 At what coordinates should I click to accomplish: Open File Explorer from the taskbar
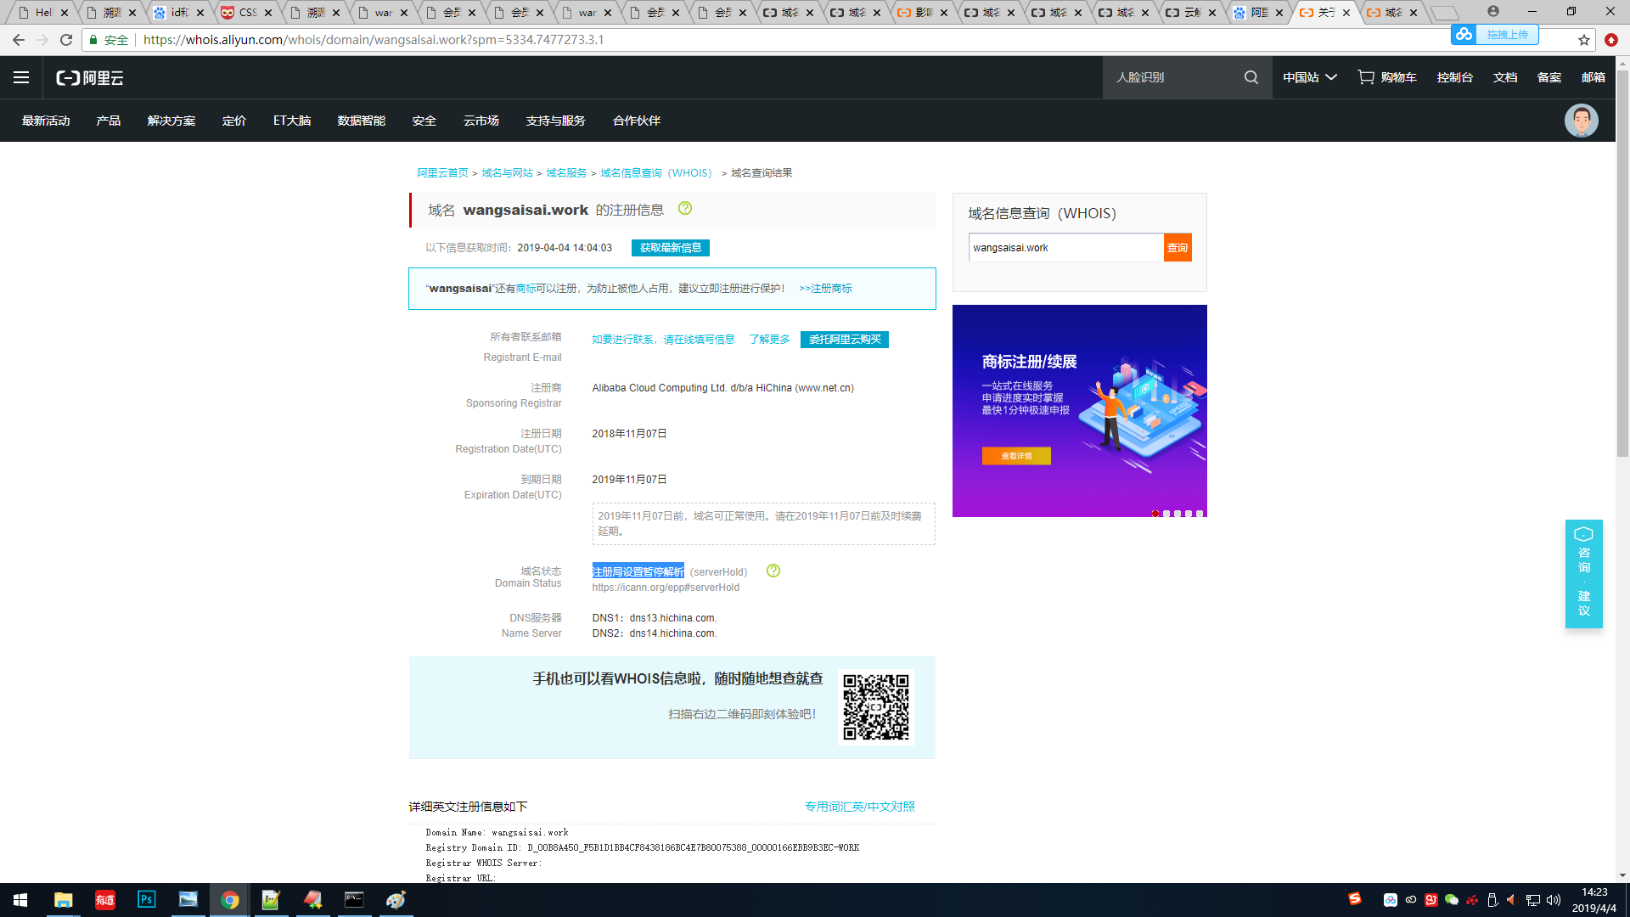tap(63, 900)
